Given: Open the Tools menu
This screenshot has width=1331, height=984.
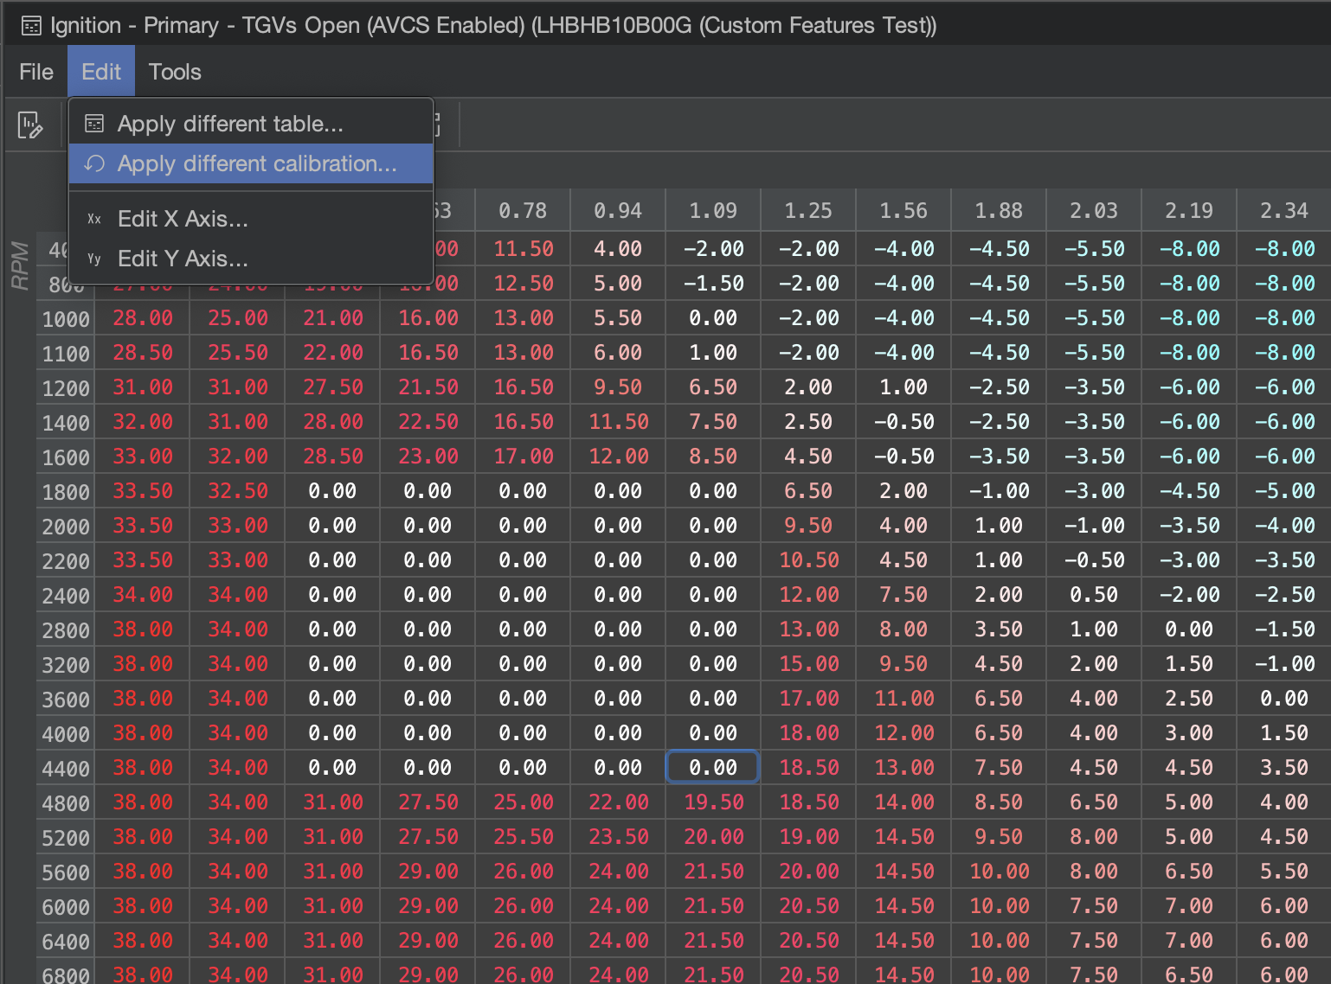Looking at the screenshot, I should pyautogui.click(x=175, y=72).
